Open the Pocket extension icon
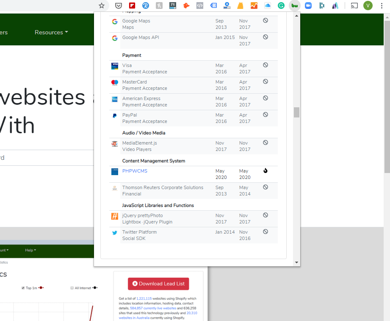 tap(119, 6)
